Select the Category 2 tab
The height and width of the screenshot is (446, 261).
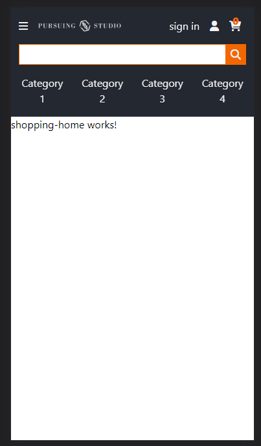point(102,91)
